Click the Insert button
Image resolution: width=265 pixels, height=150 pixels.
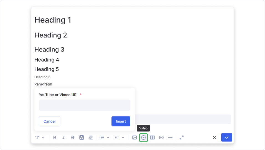(x=121, y=121)
